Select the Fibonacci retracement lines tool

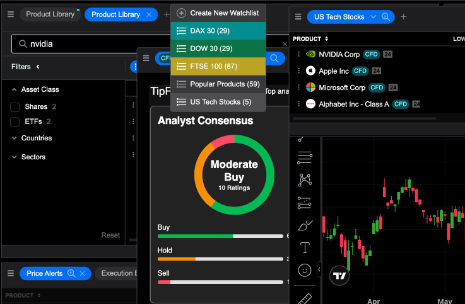click(x=305, y=157)
